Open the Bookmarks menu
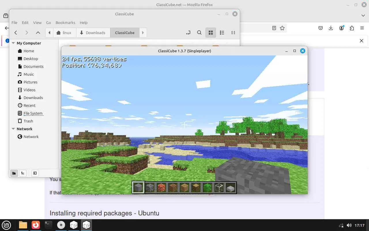Screen dimensions: 369x231 coord(65,23)
